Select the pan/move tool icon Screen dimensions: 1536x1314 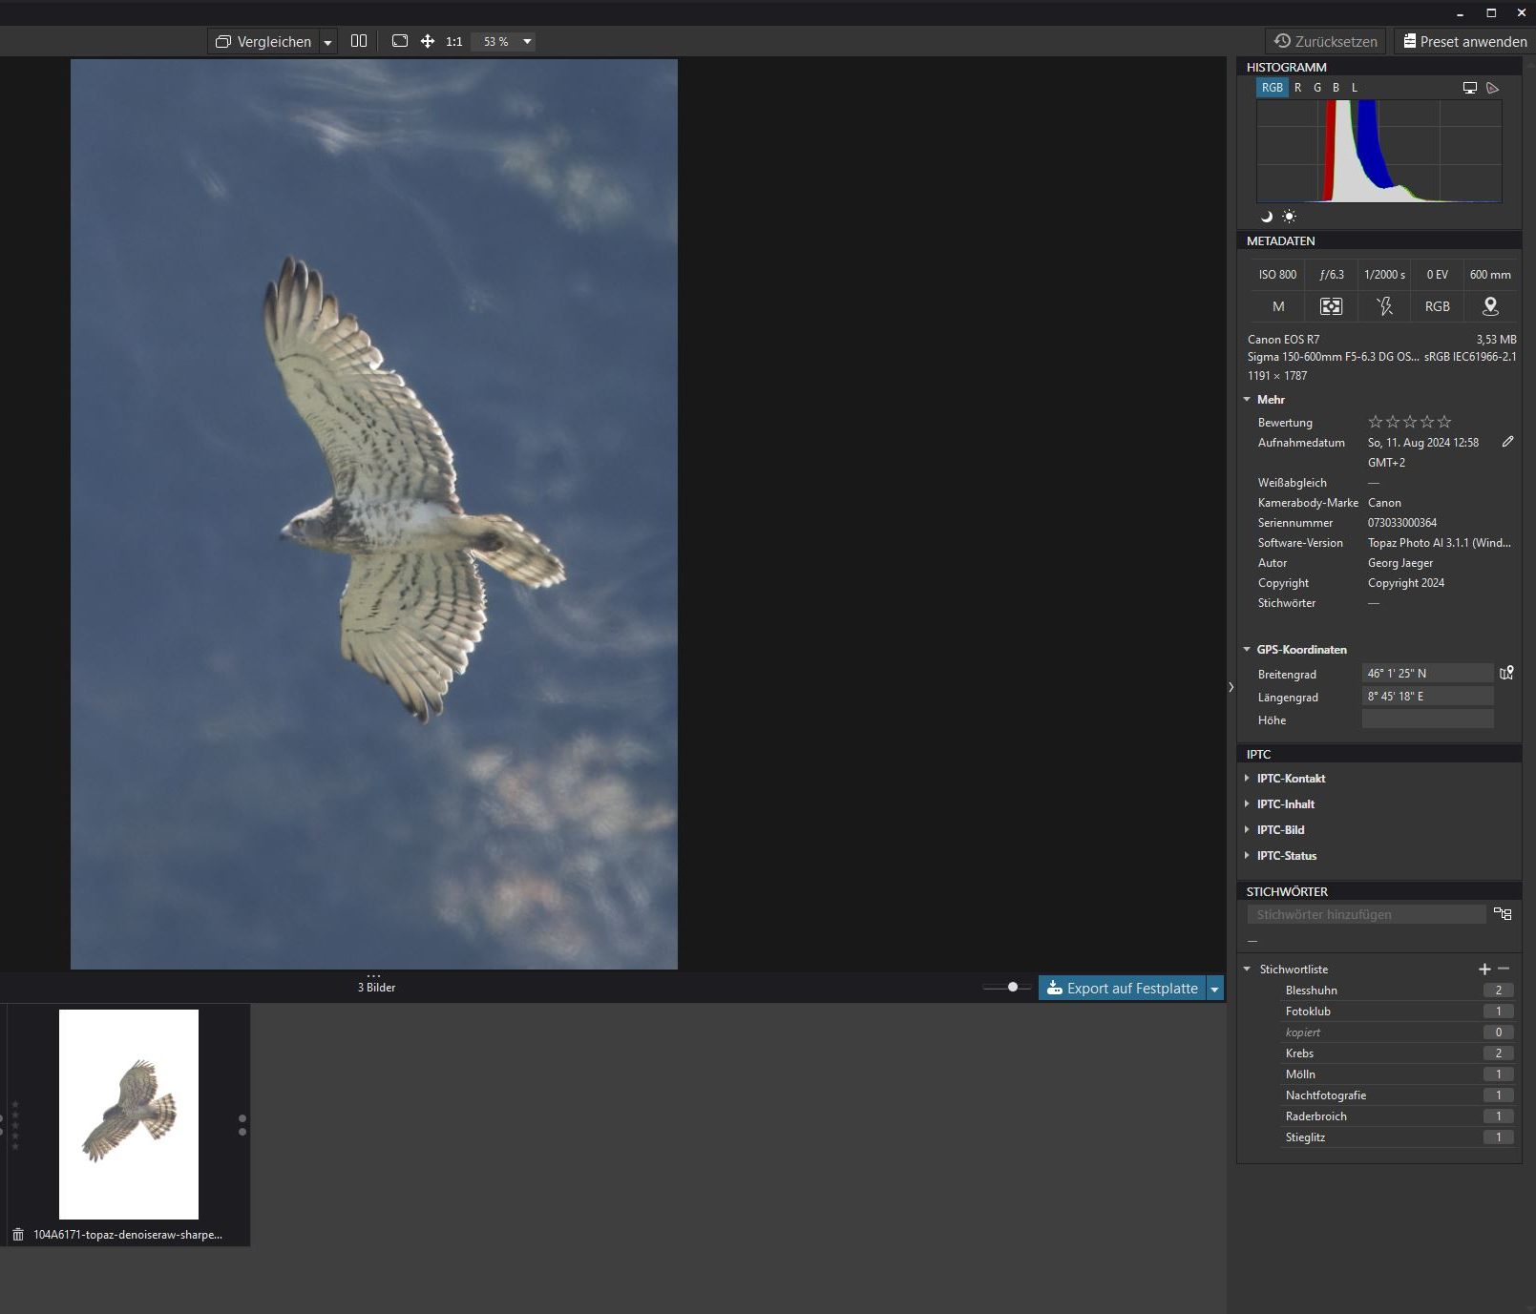[x=428, y=41]
